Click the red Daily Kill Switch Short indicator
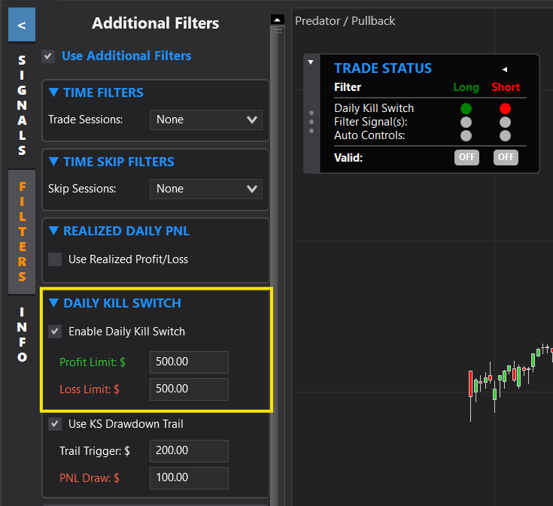The height and width of the screenshot is (506, 553). click(x=505, y=108)
